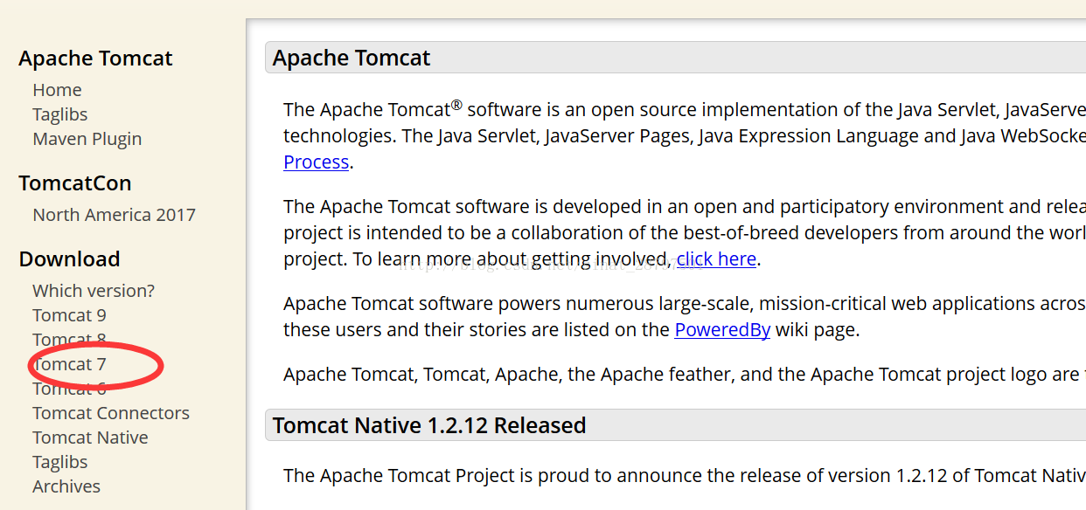
Task: Click the paragraph about trademarks and the Apache feather
Action: tap(685, 375)
